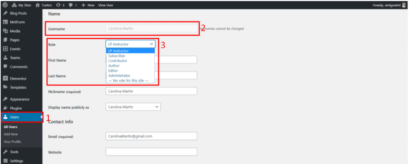The height and width of the screenshot is (164, 410).
Task: Click the Email input field
Action: pos(151,136)
